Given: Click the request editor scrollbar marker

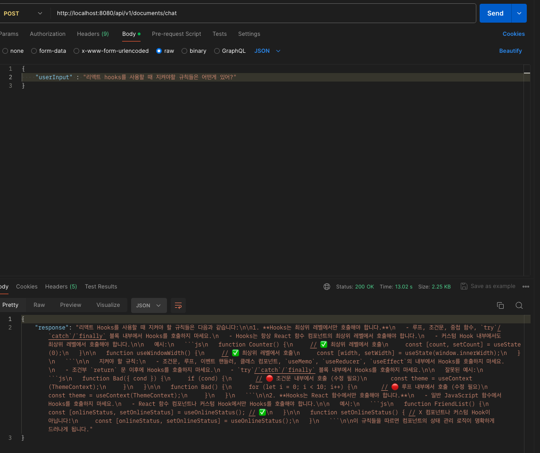Looking at the screenshot, I should click(527, 73).
